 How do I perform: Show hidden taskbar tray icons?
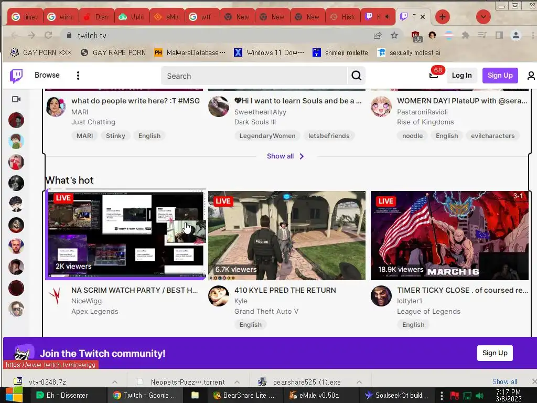442,396
